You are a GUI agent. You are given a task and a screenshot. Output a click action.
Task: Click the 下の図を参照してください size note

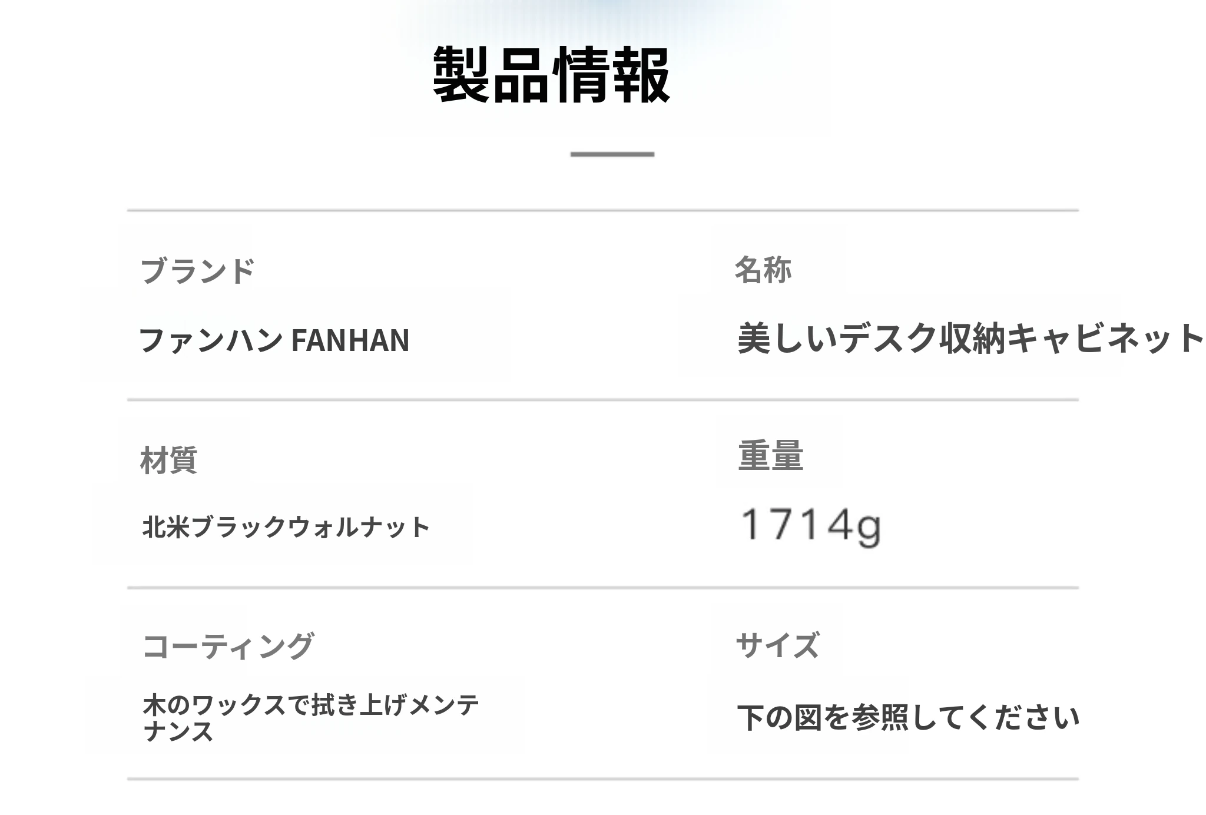coord(908,717)
